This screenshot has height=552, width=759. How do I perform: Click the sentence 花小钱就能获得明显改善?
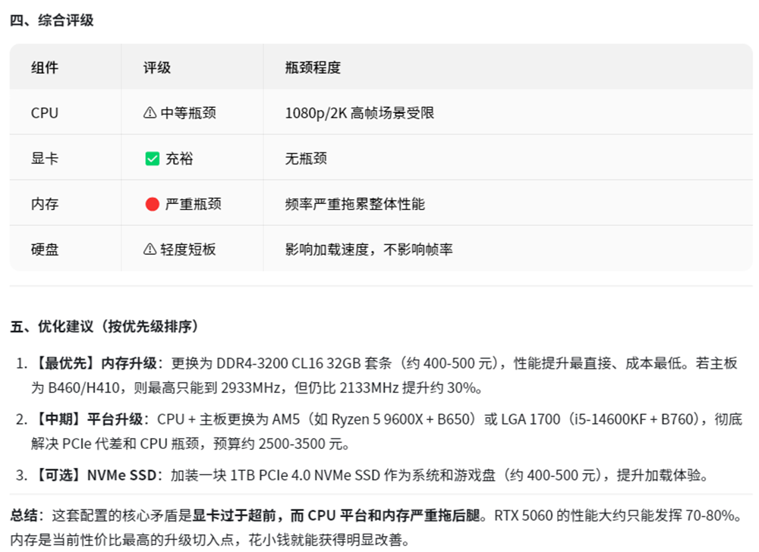326,540
